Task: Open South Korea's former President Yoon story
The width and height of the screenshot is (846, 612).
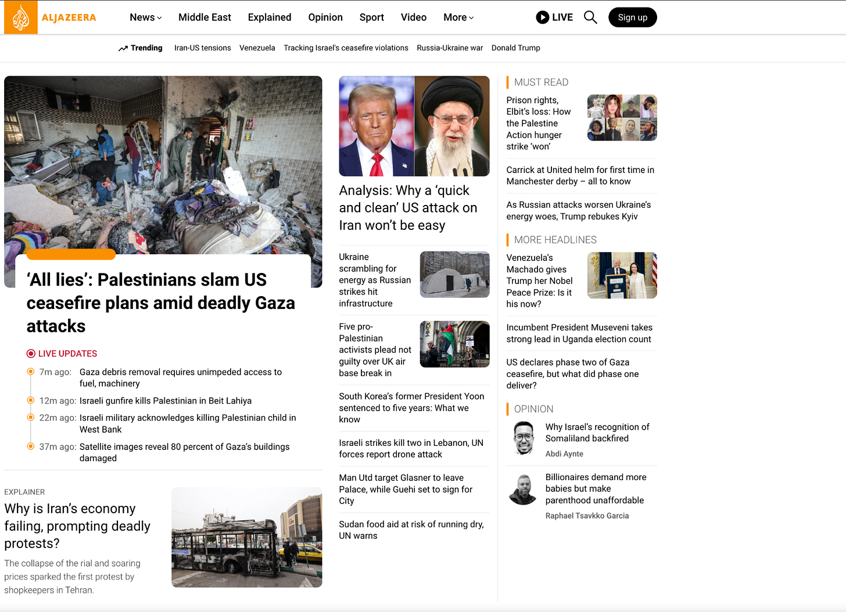Action: point(411,408)
